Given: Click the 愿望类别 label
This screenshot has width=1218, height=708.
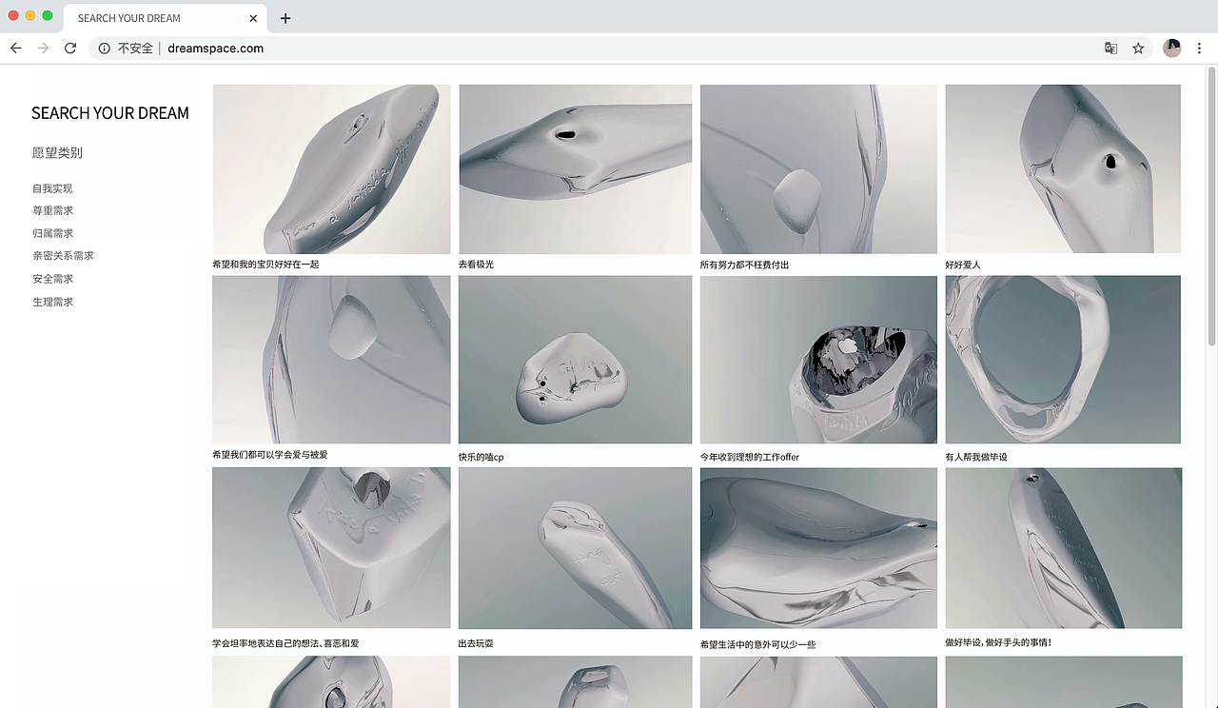Looking at the screenshot, I should (x=57, y=152).
